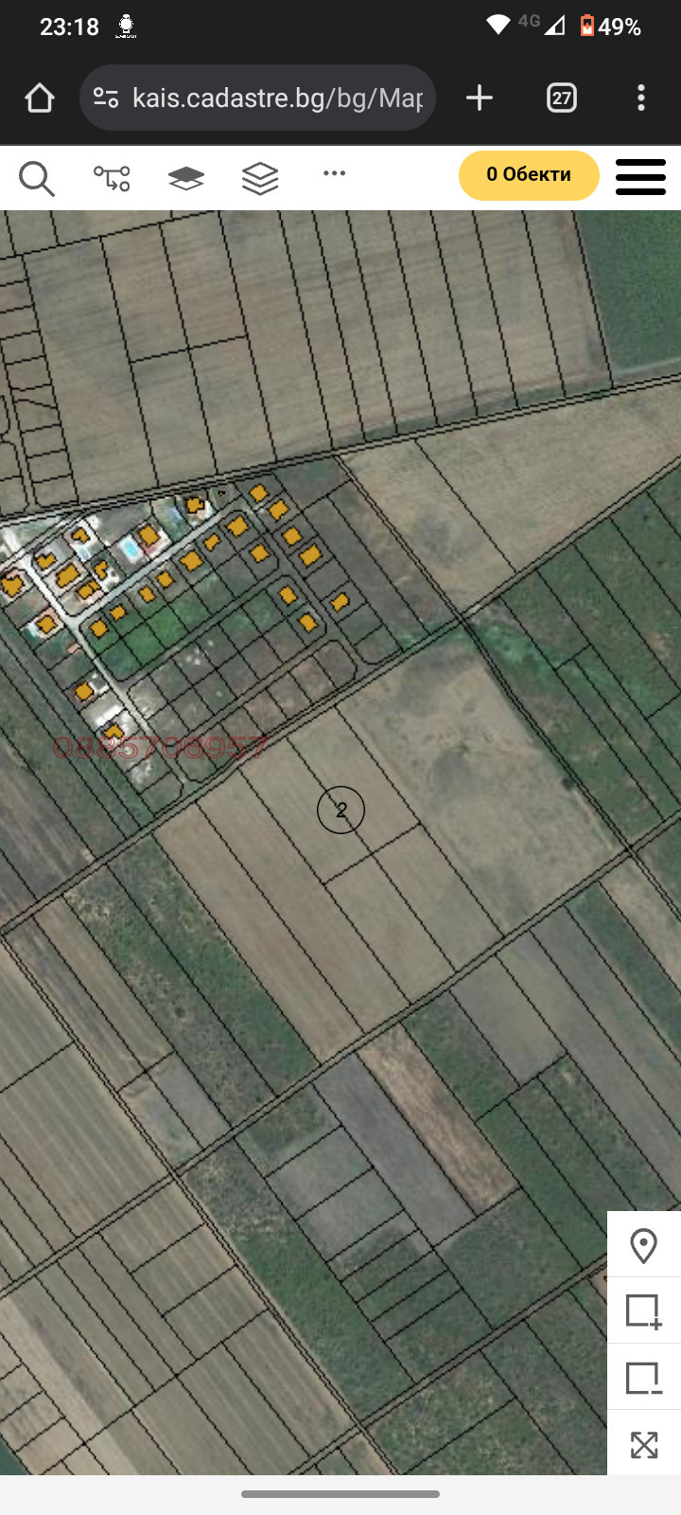681x1515 pixels.
Task: Open tab switcher showing 27 tabs
Action: (562, 98)
